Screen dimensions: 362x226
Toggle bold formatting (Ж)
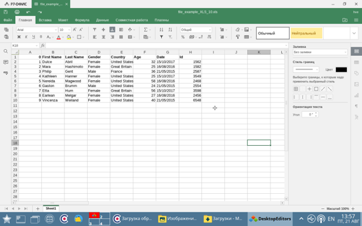[19, 37]
